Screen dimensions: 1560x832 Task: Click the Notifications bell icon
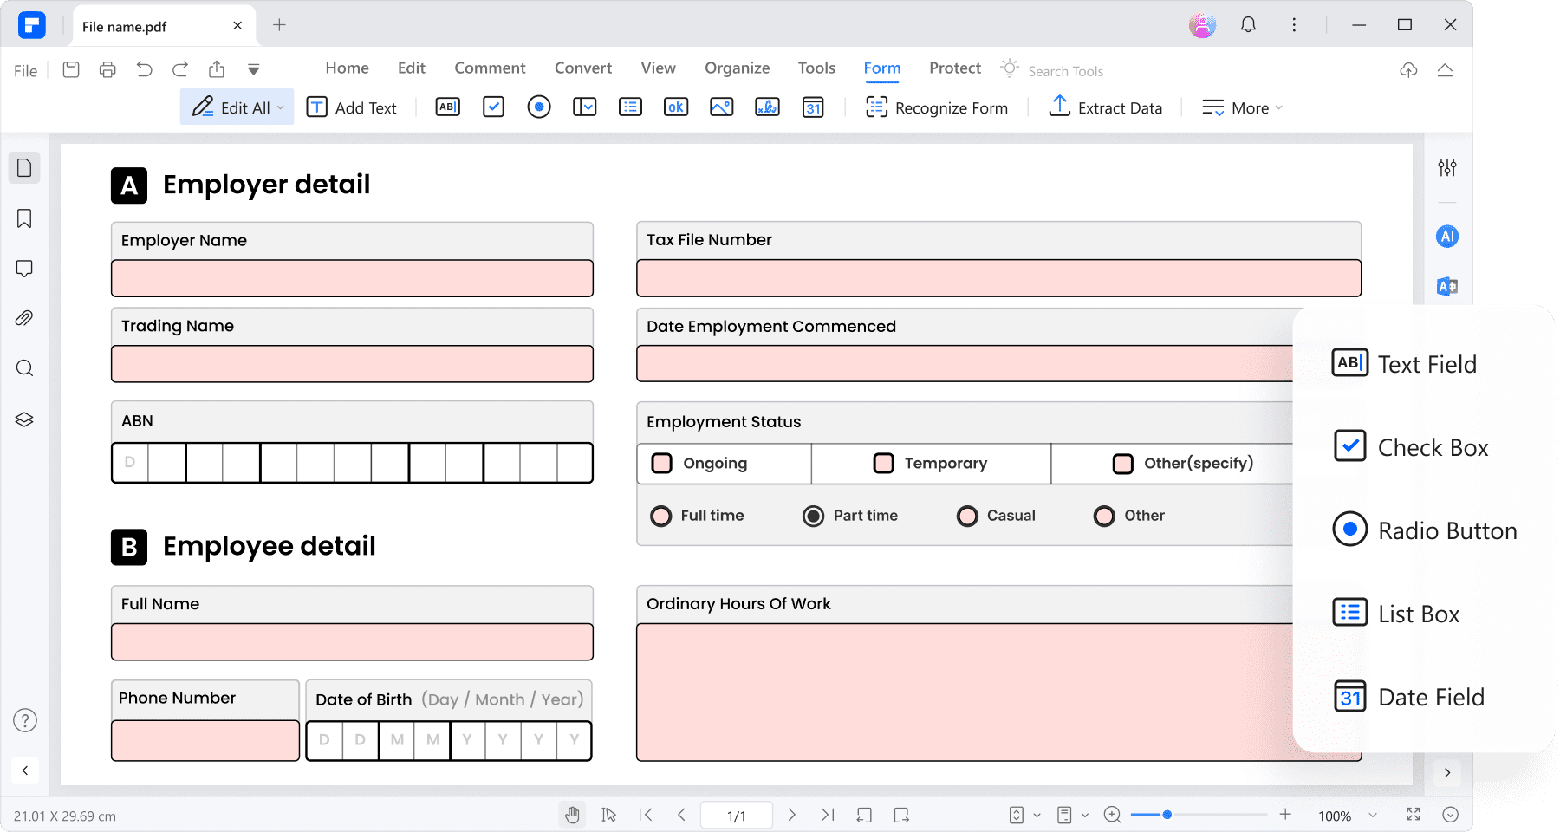coord(1248,25)
